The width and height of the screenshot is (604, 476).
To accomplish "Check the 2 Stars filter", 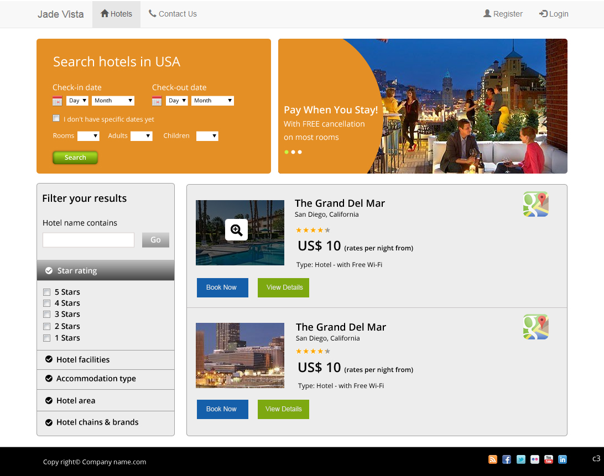I will pyautogui.click(x=47, y=327).
